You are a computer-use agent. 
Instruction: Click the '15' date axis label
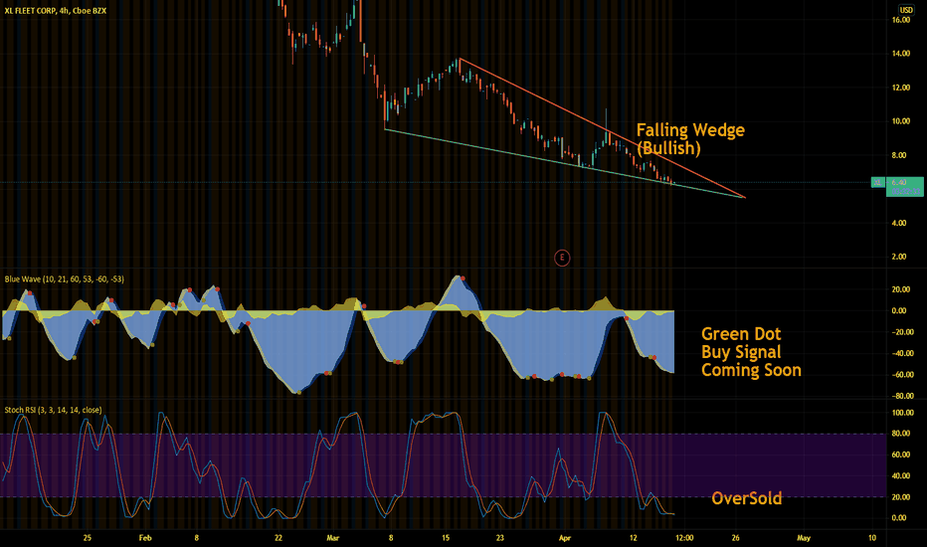[x=446, y=538]
